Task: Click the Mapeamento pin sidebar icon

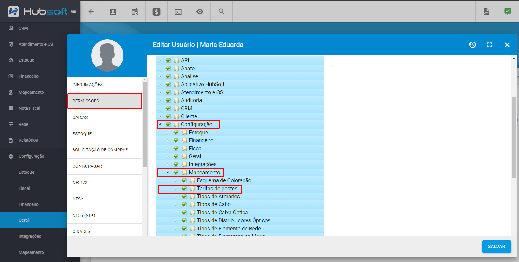Action: [x=11, y=92]
